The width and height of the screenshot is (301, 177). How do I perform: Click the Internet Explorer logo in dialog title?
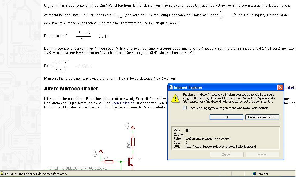171,87
